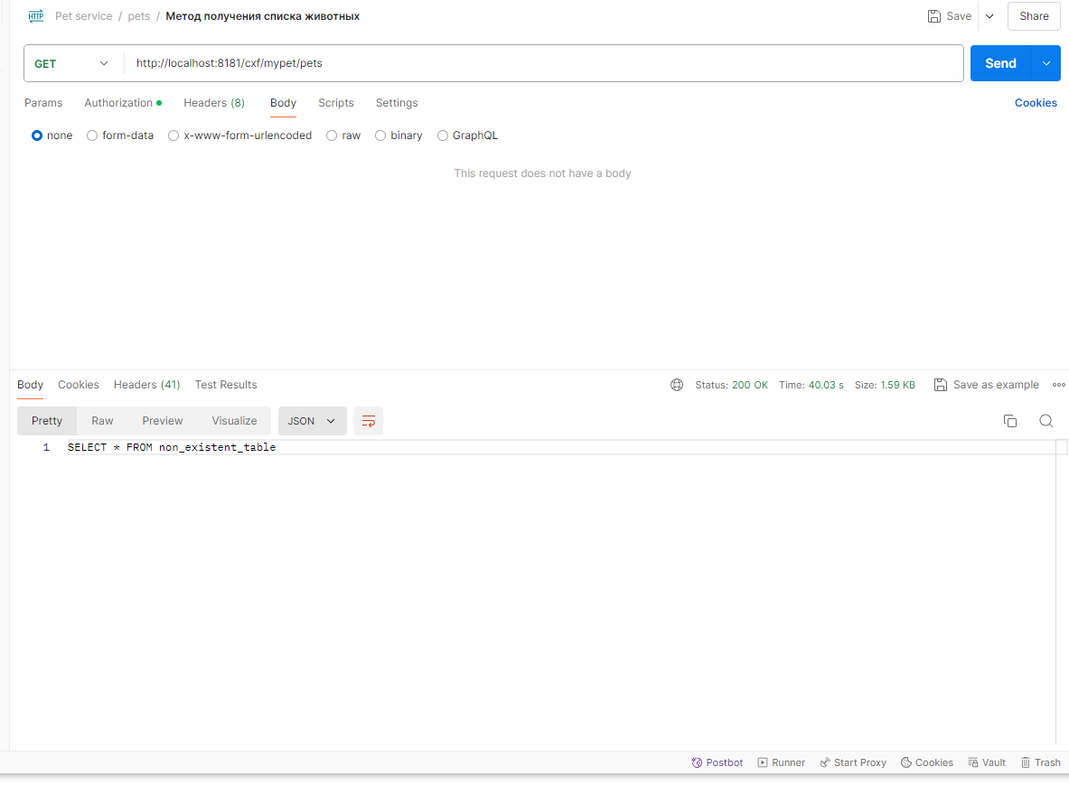Screen dimensions: 1069x785
Task: Click Save as example
Action: 987,385
